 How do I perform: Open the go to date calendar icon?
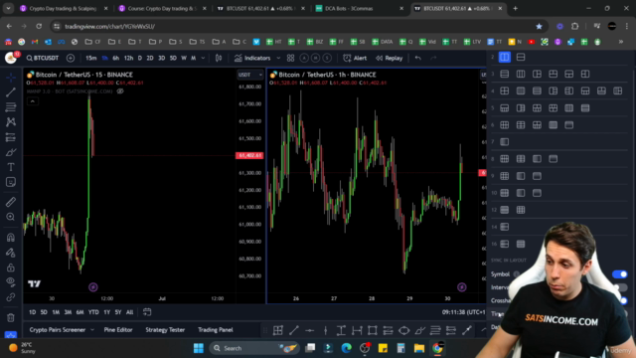tap(147, 312)
